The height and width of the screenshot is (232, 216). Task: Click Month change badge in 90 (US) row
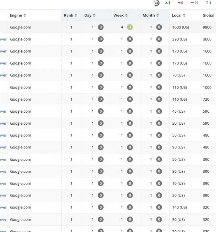159,147
